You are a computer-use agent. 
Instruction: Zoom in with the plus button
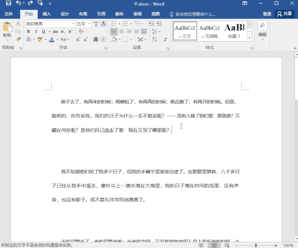(276, 245)
